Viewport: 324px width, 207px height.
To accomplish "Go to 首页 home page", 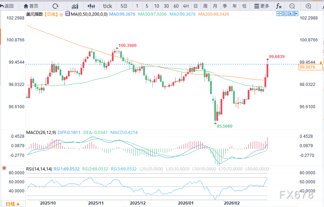I will click(x=31, y=6).
